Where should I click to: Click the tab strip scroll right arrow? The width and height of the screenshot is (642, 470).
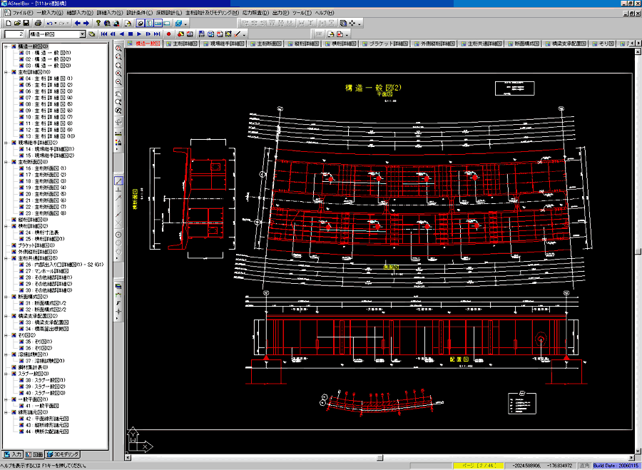click(x=638, y=43)
